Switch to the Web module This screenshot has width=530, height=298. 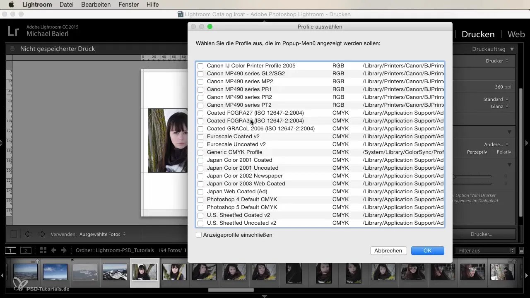tap(516, 34)
